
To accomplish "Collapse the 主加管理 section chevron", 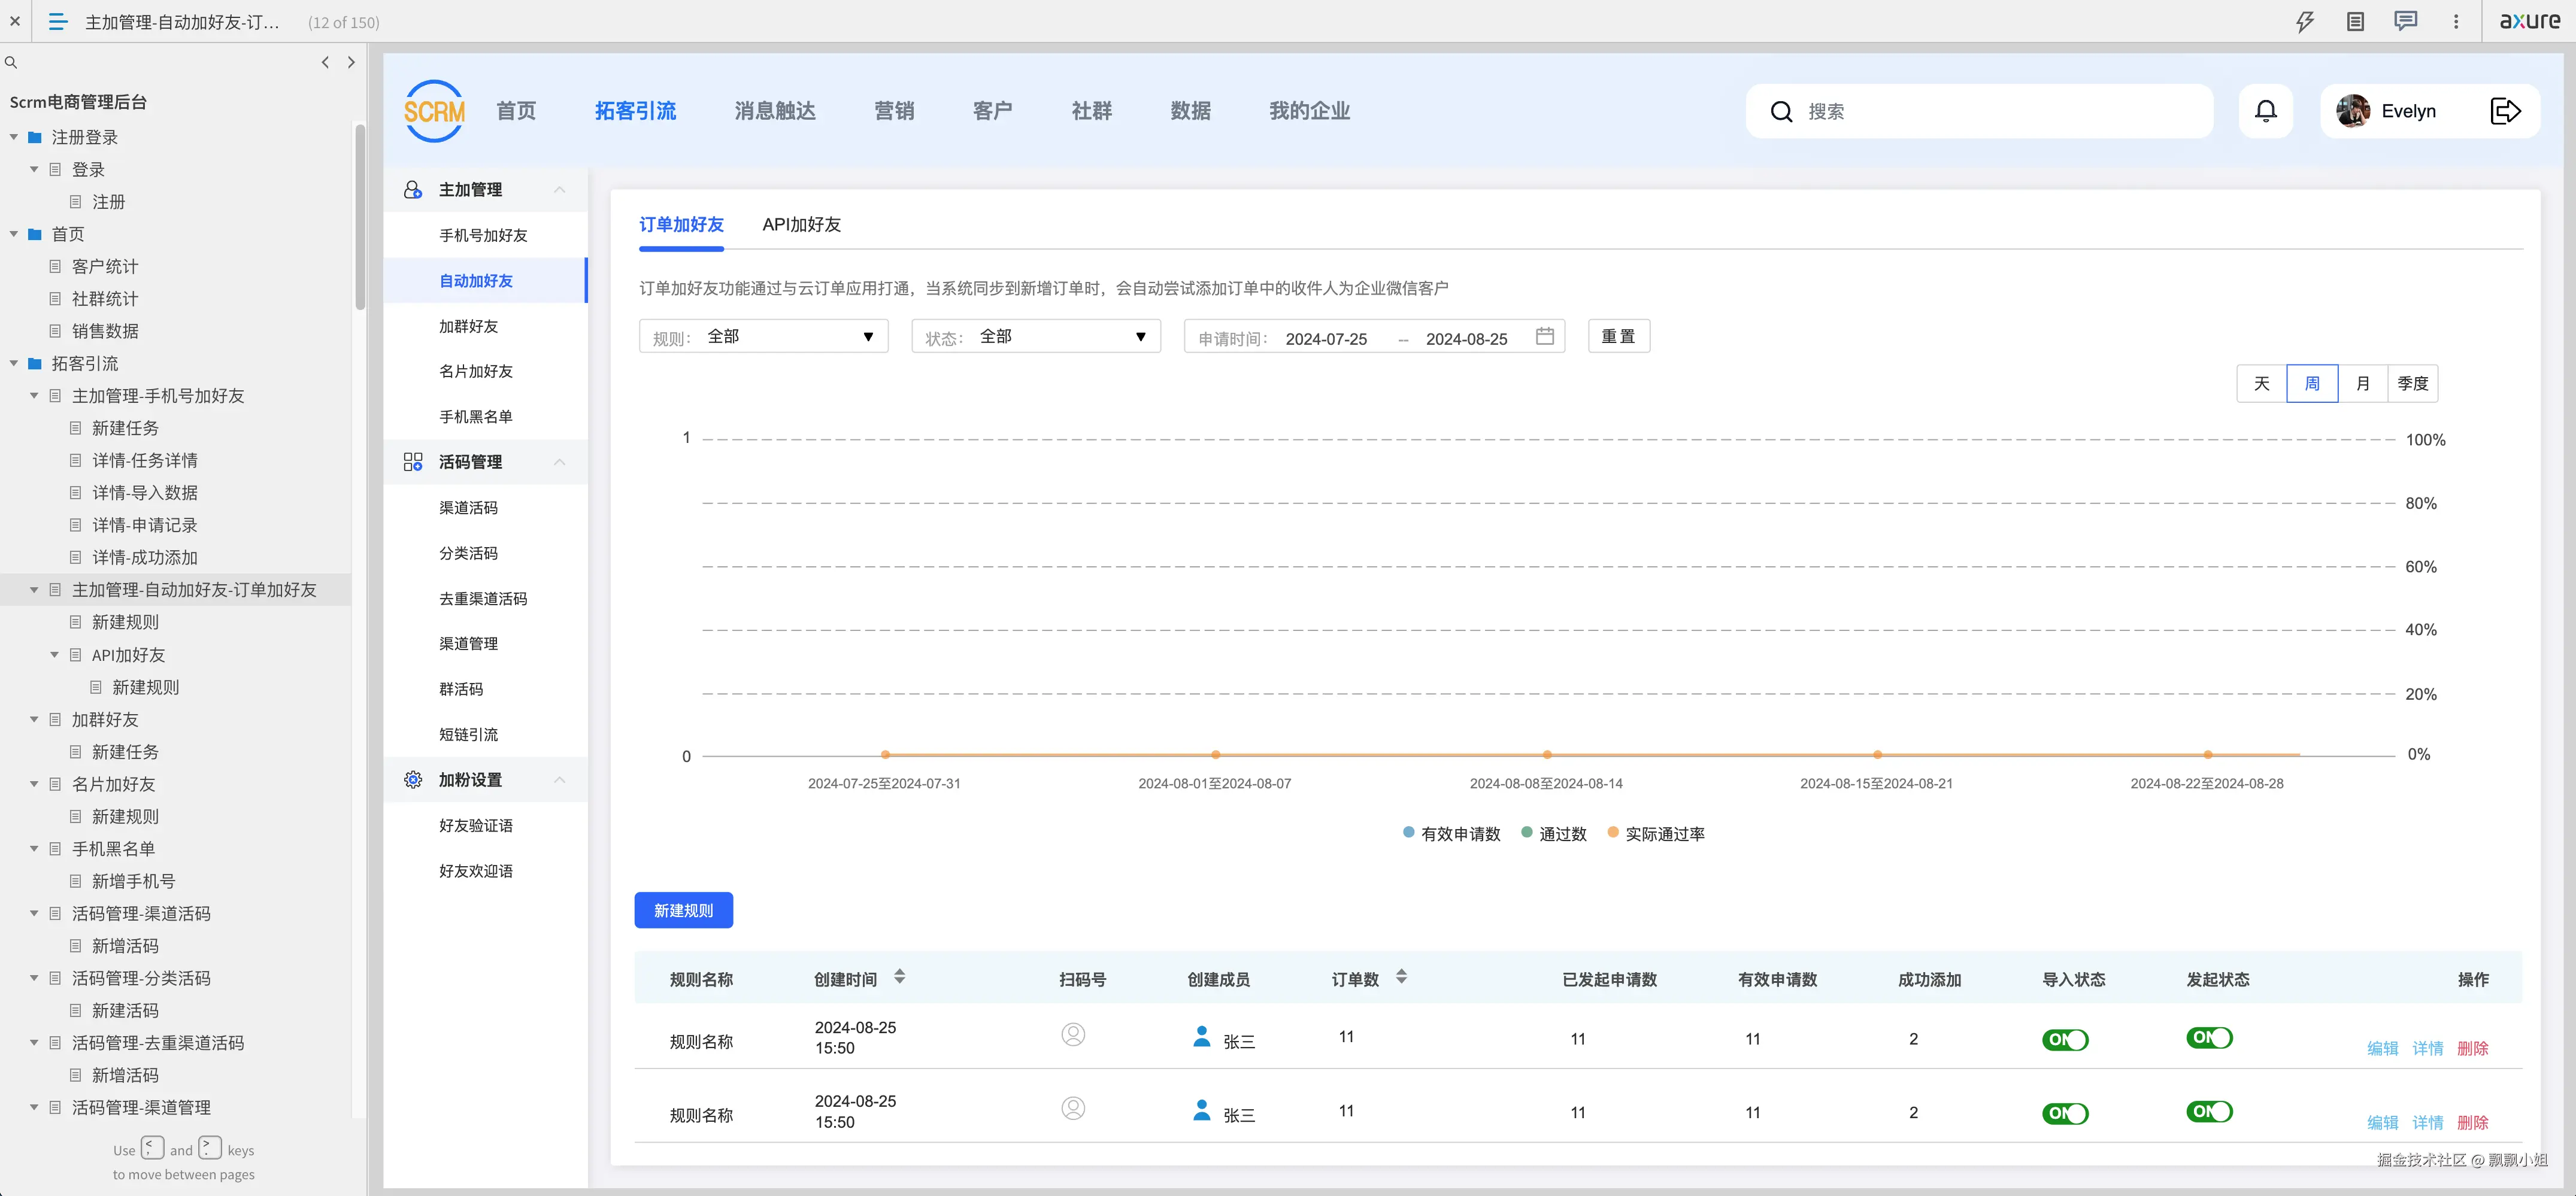I will [560, 190].
